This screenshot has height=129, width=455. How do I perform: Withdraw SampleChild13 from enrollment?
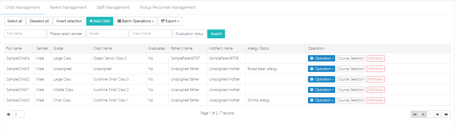pyautogui.click(x=376, y=69)
